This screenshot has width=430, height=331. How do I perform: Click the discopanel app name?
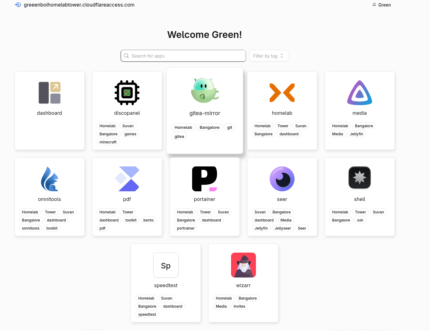[127, 113]
